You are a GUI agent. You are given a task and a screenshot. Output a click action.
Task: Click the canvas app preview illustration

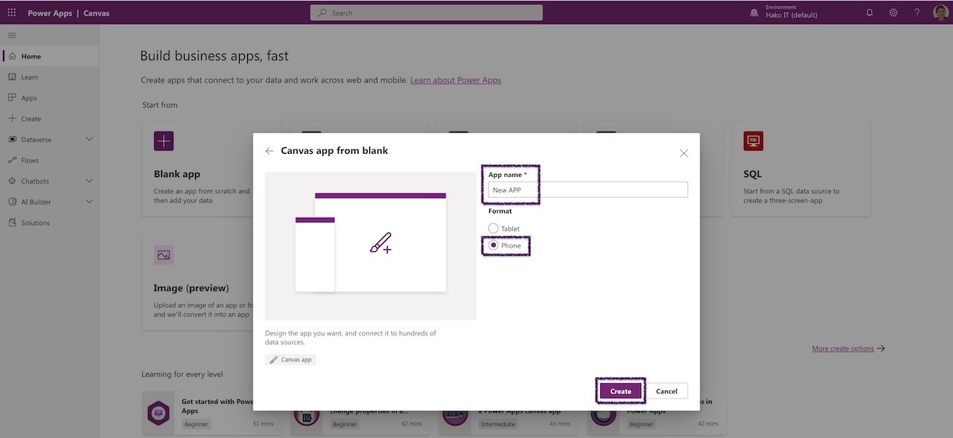(371, 245)
